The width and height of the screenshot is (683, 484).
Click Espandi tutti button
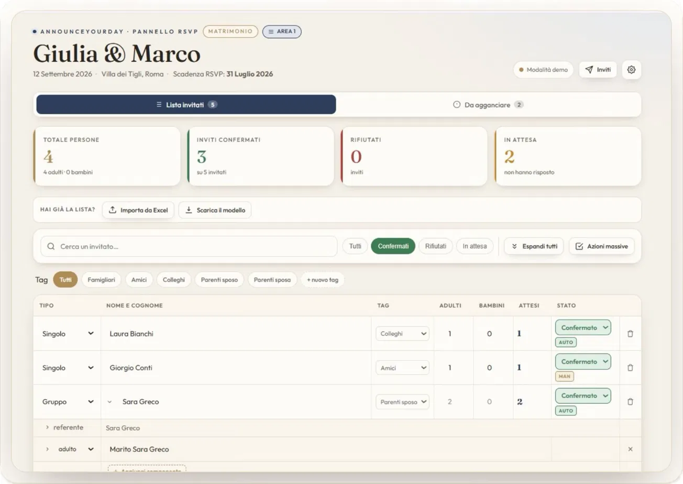tap(534, 246)
